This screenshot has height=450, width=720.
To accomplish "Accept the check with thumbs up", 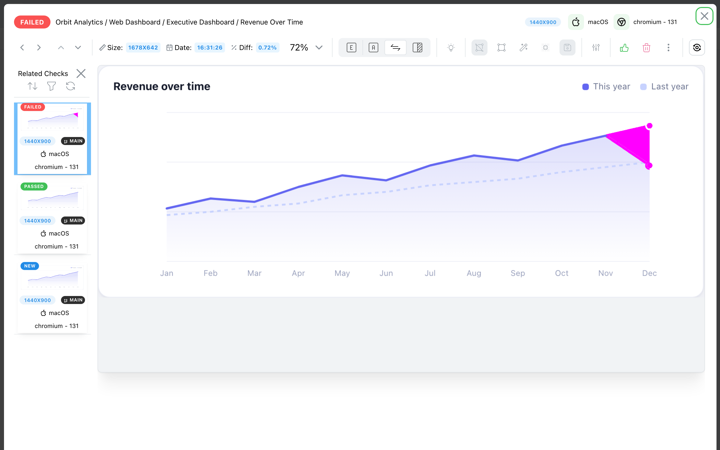I will point(624,47).
